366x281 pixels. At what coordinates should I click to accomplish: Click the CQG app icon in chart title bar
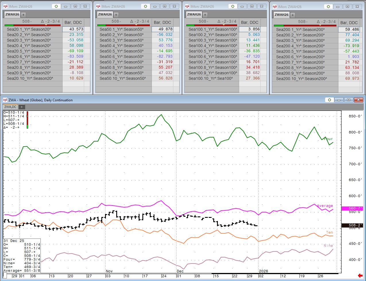tap(5, 100)
